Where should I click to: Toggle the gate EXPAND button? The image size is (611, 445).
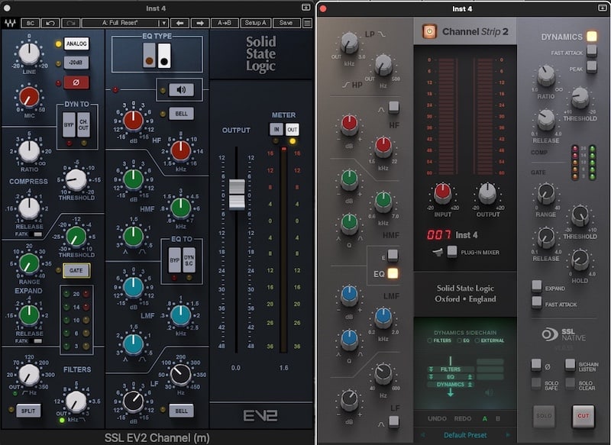[537, 285]
